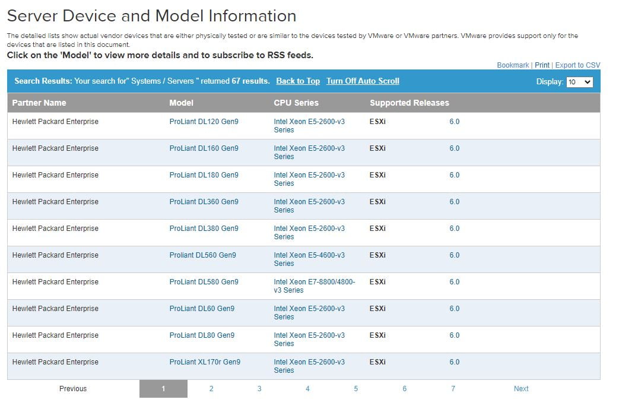Image resolution: width=619 pixels, height=409 pixels.
Task: Open the CPU series link for ProLiant XL170r Gen9
Action: (x=309, y=366)
